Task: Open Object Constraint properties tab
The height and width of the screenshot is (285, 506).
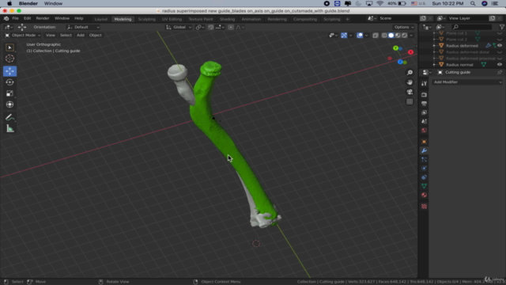Action: 424,177
